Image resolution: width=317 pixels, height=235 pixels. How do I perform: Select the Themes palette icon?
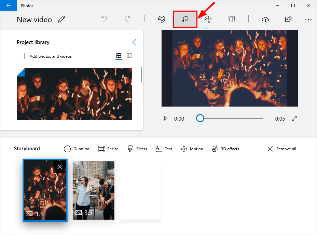click(162, 19)
